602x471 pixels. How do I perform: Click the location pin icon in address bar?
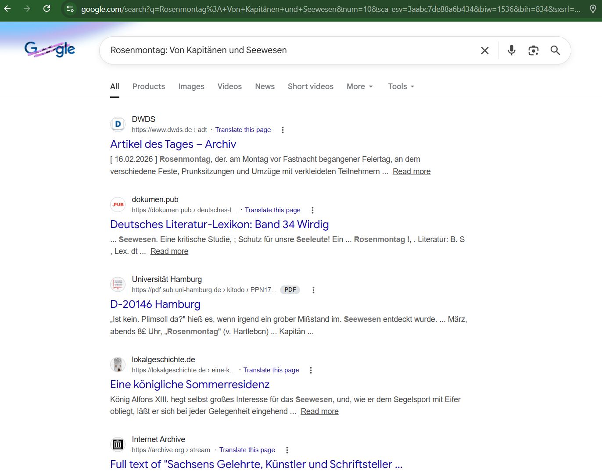(x=593, y=9)
